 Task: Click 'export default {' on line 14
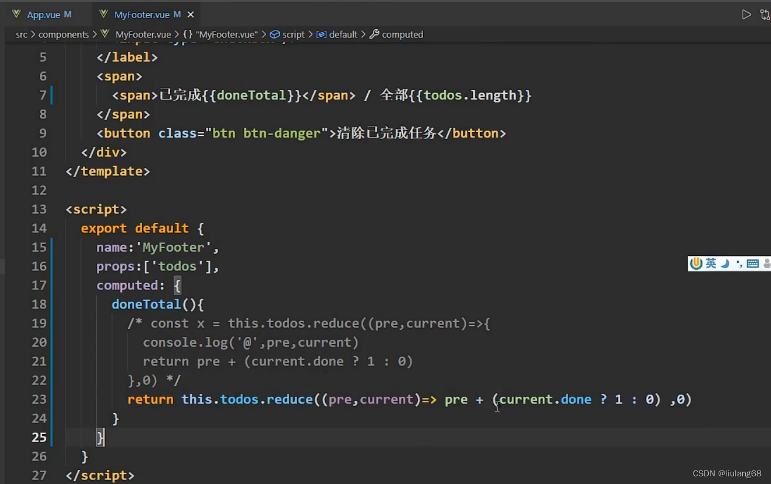pyautogui.click(x=143, y=228)
